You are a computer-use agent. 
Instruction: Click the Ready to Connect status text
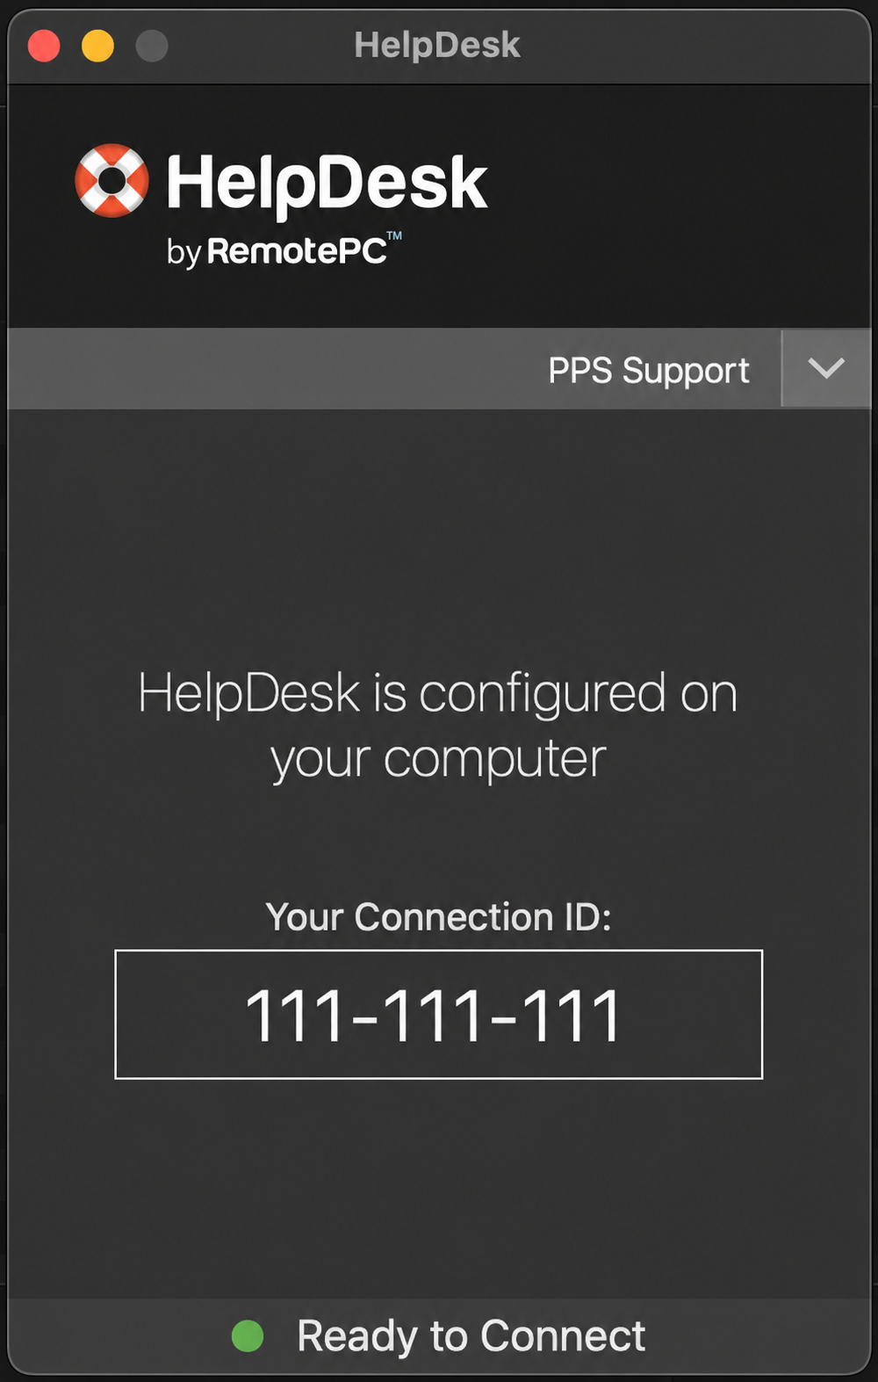pos(471,1336)
